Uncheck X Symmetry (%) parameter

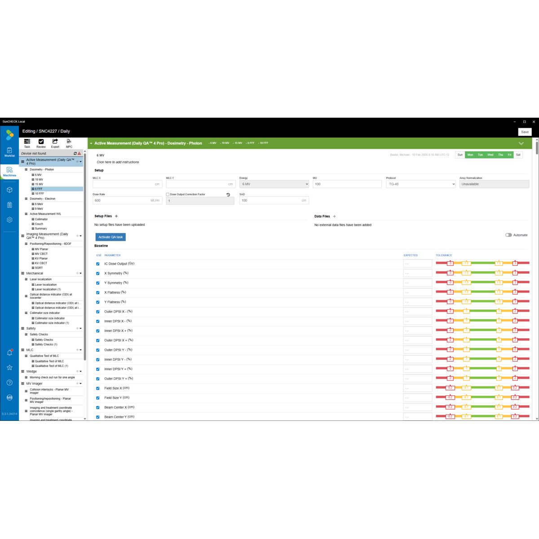click(x=98, y=273)
